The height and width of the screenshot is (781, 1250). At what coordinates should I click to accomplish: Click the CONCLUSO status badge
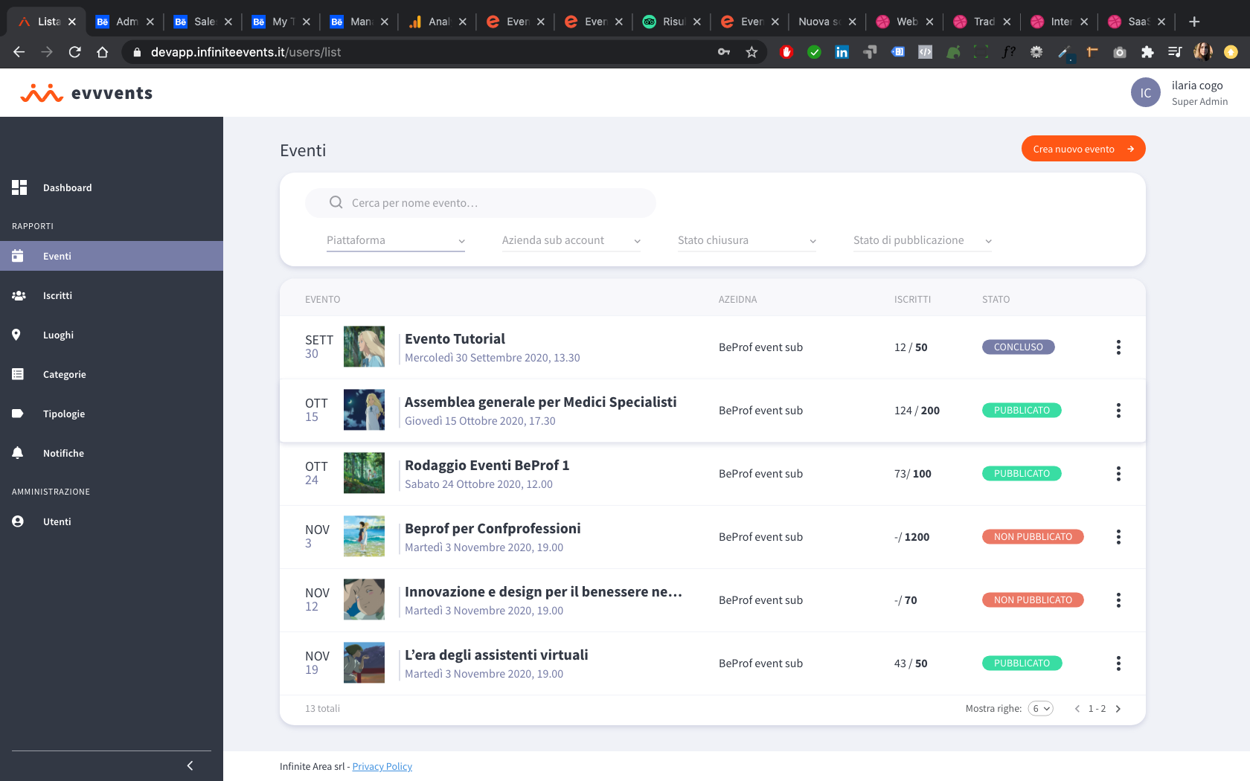[1019, 347]
